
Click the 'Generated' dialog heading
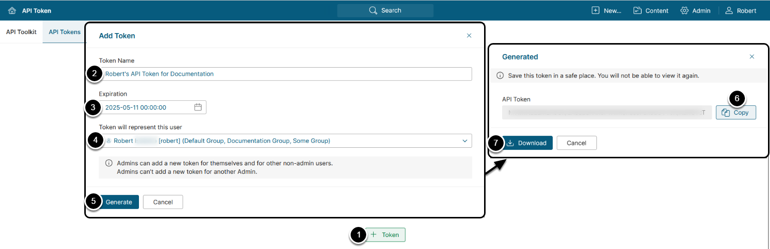coord(520,57)
